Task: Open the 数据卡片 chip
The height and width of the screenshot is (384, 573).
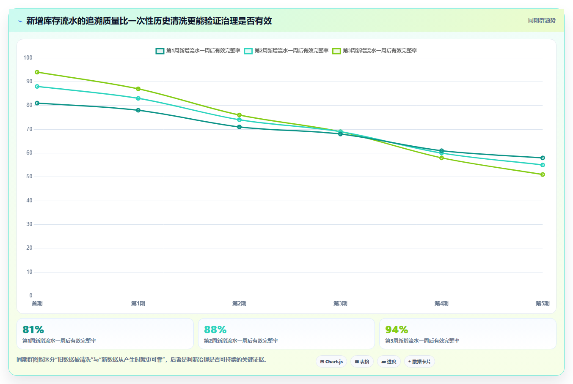Action: [x=419, y=362]
